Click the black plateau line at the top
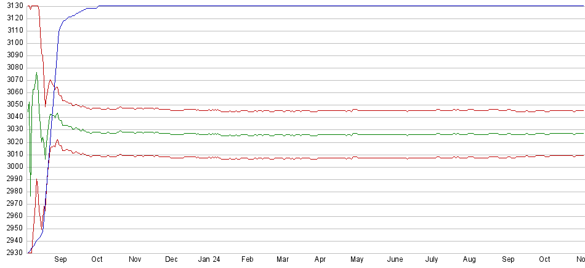 [x=308, y=6]
